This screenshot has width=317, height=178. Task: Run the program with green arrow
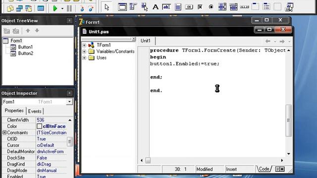(x=55, y=8)
